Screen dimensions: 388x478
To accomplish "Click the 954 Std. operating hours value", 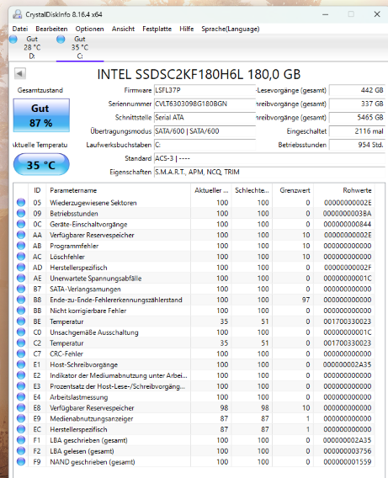I will [357, 145].
